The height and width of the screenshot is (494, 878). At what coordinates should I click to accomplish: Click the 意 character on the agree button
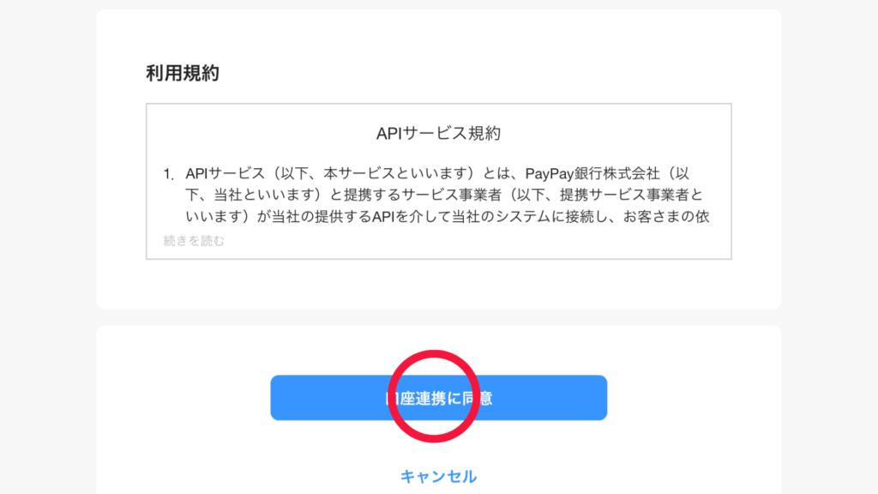point(485,398)
